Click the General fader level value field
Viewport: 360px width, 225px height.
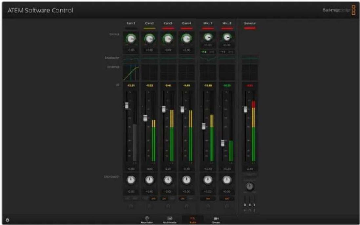(x=250, y=169)
